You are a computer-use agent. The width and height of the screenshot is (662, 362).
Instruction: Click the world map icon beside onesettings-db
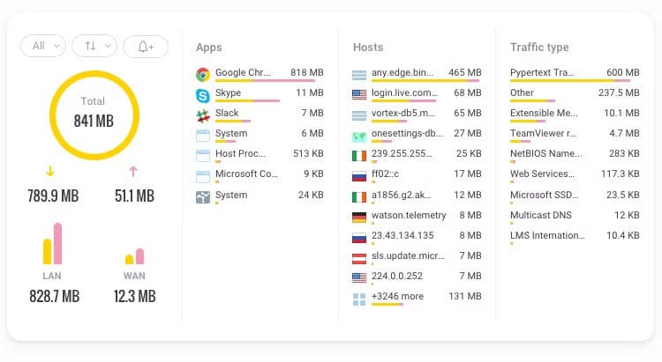(359, 137)
